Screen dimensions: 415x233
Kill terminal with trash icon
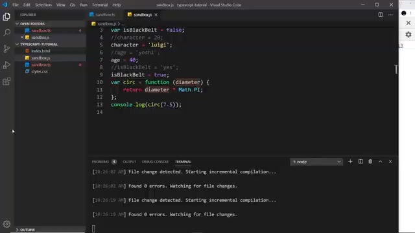point(370,161)
